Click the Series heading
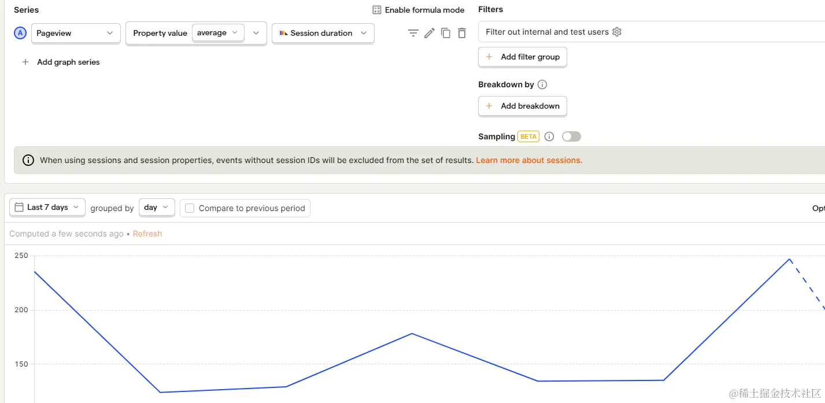The image size is (825, 403). [x=27, y=10]
